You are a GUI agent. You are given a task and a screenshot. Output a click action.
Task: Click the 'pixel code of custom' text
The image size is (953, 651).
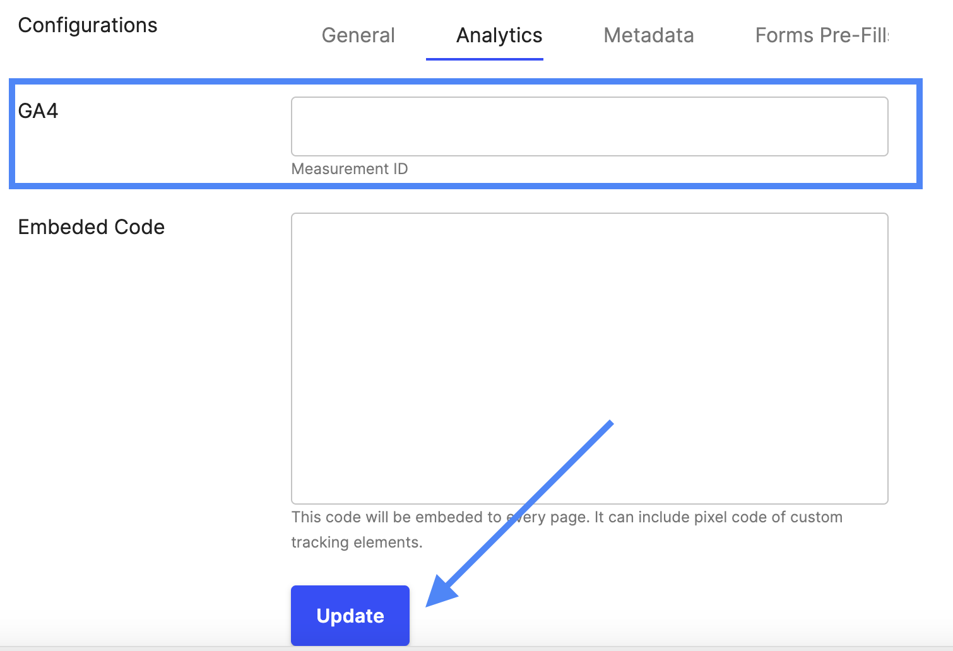768,517
